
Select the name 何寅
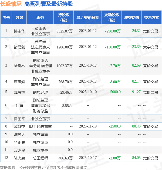(19, 106)
